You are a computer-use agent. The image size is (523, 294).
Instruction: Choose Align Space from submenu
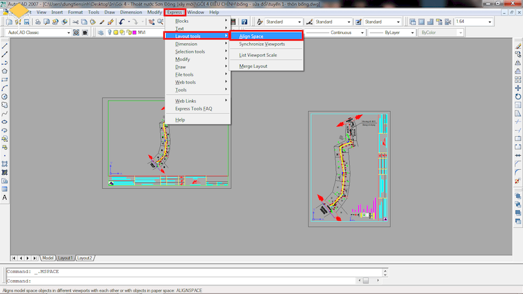[267, 36]
